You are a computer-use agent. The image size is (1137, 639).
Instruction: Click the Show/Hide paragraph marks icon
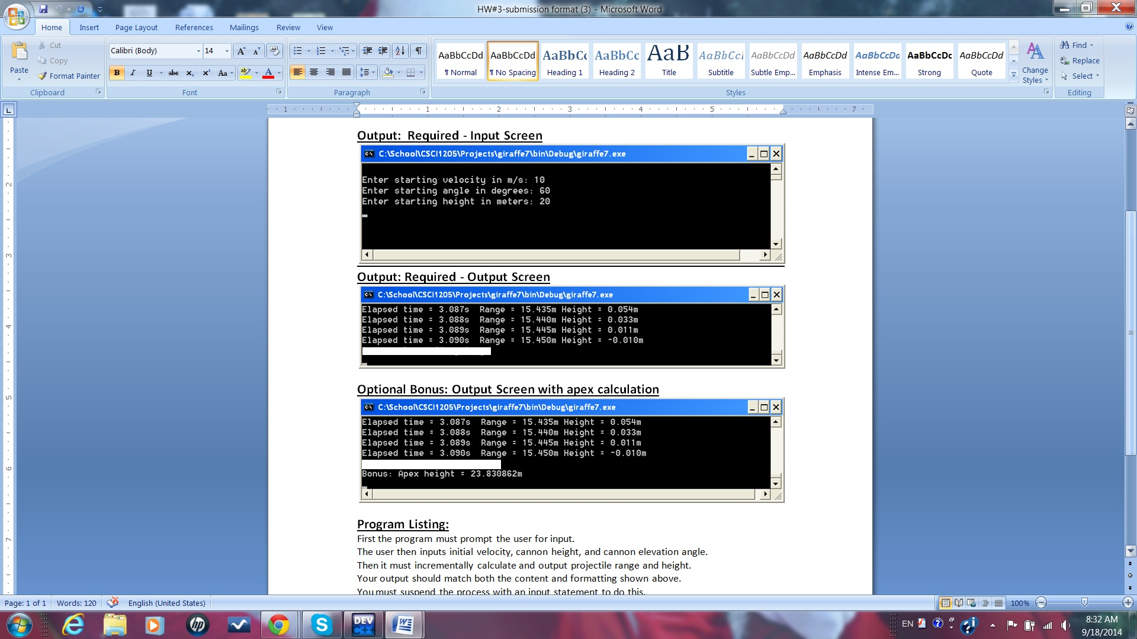pos(419,51)
